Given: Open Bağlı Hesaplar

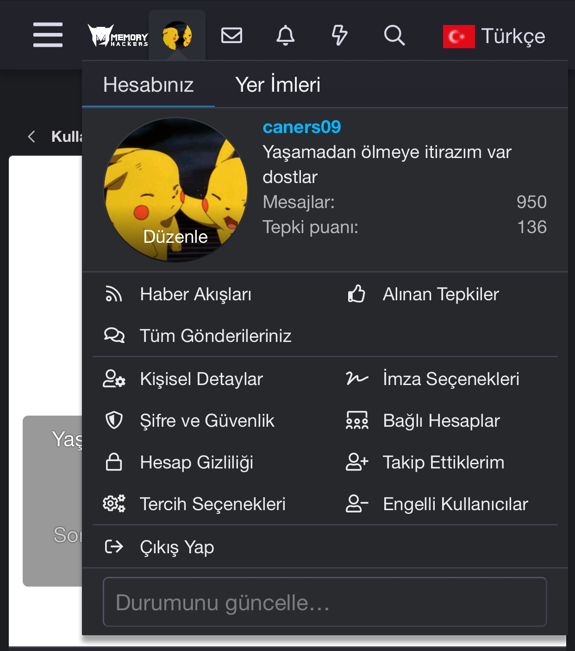Looking at the screenshot, I should coord(441,421).
